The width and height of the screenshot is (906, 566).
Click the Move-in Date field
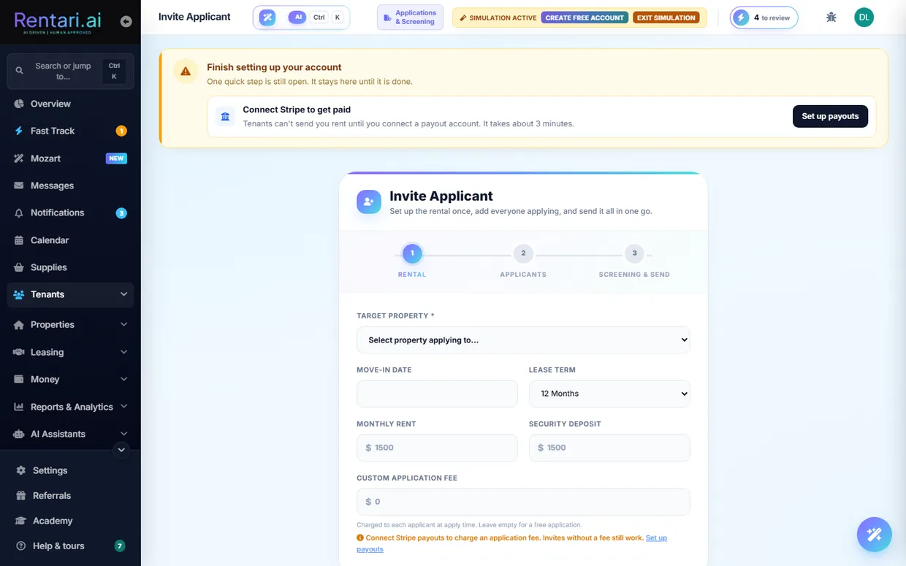pyautogui.click(x=437, y=394)
